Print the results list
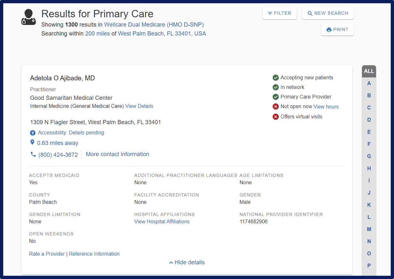Image resolution: width=394 pixels, height=279 pixels. click(x=337, y=29)
